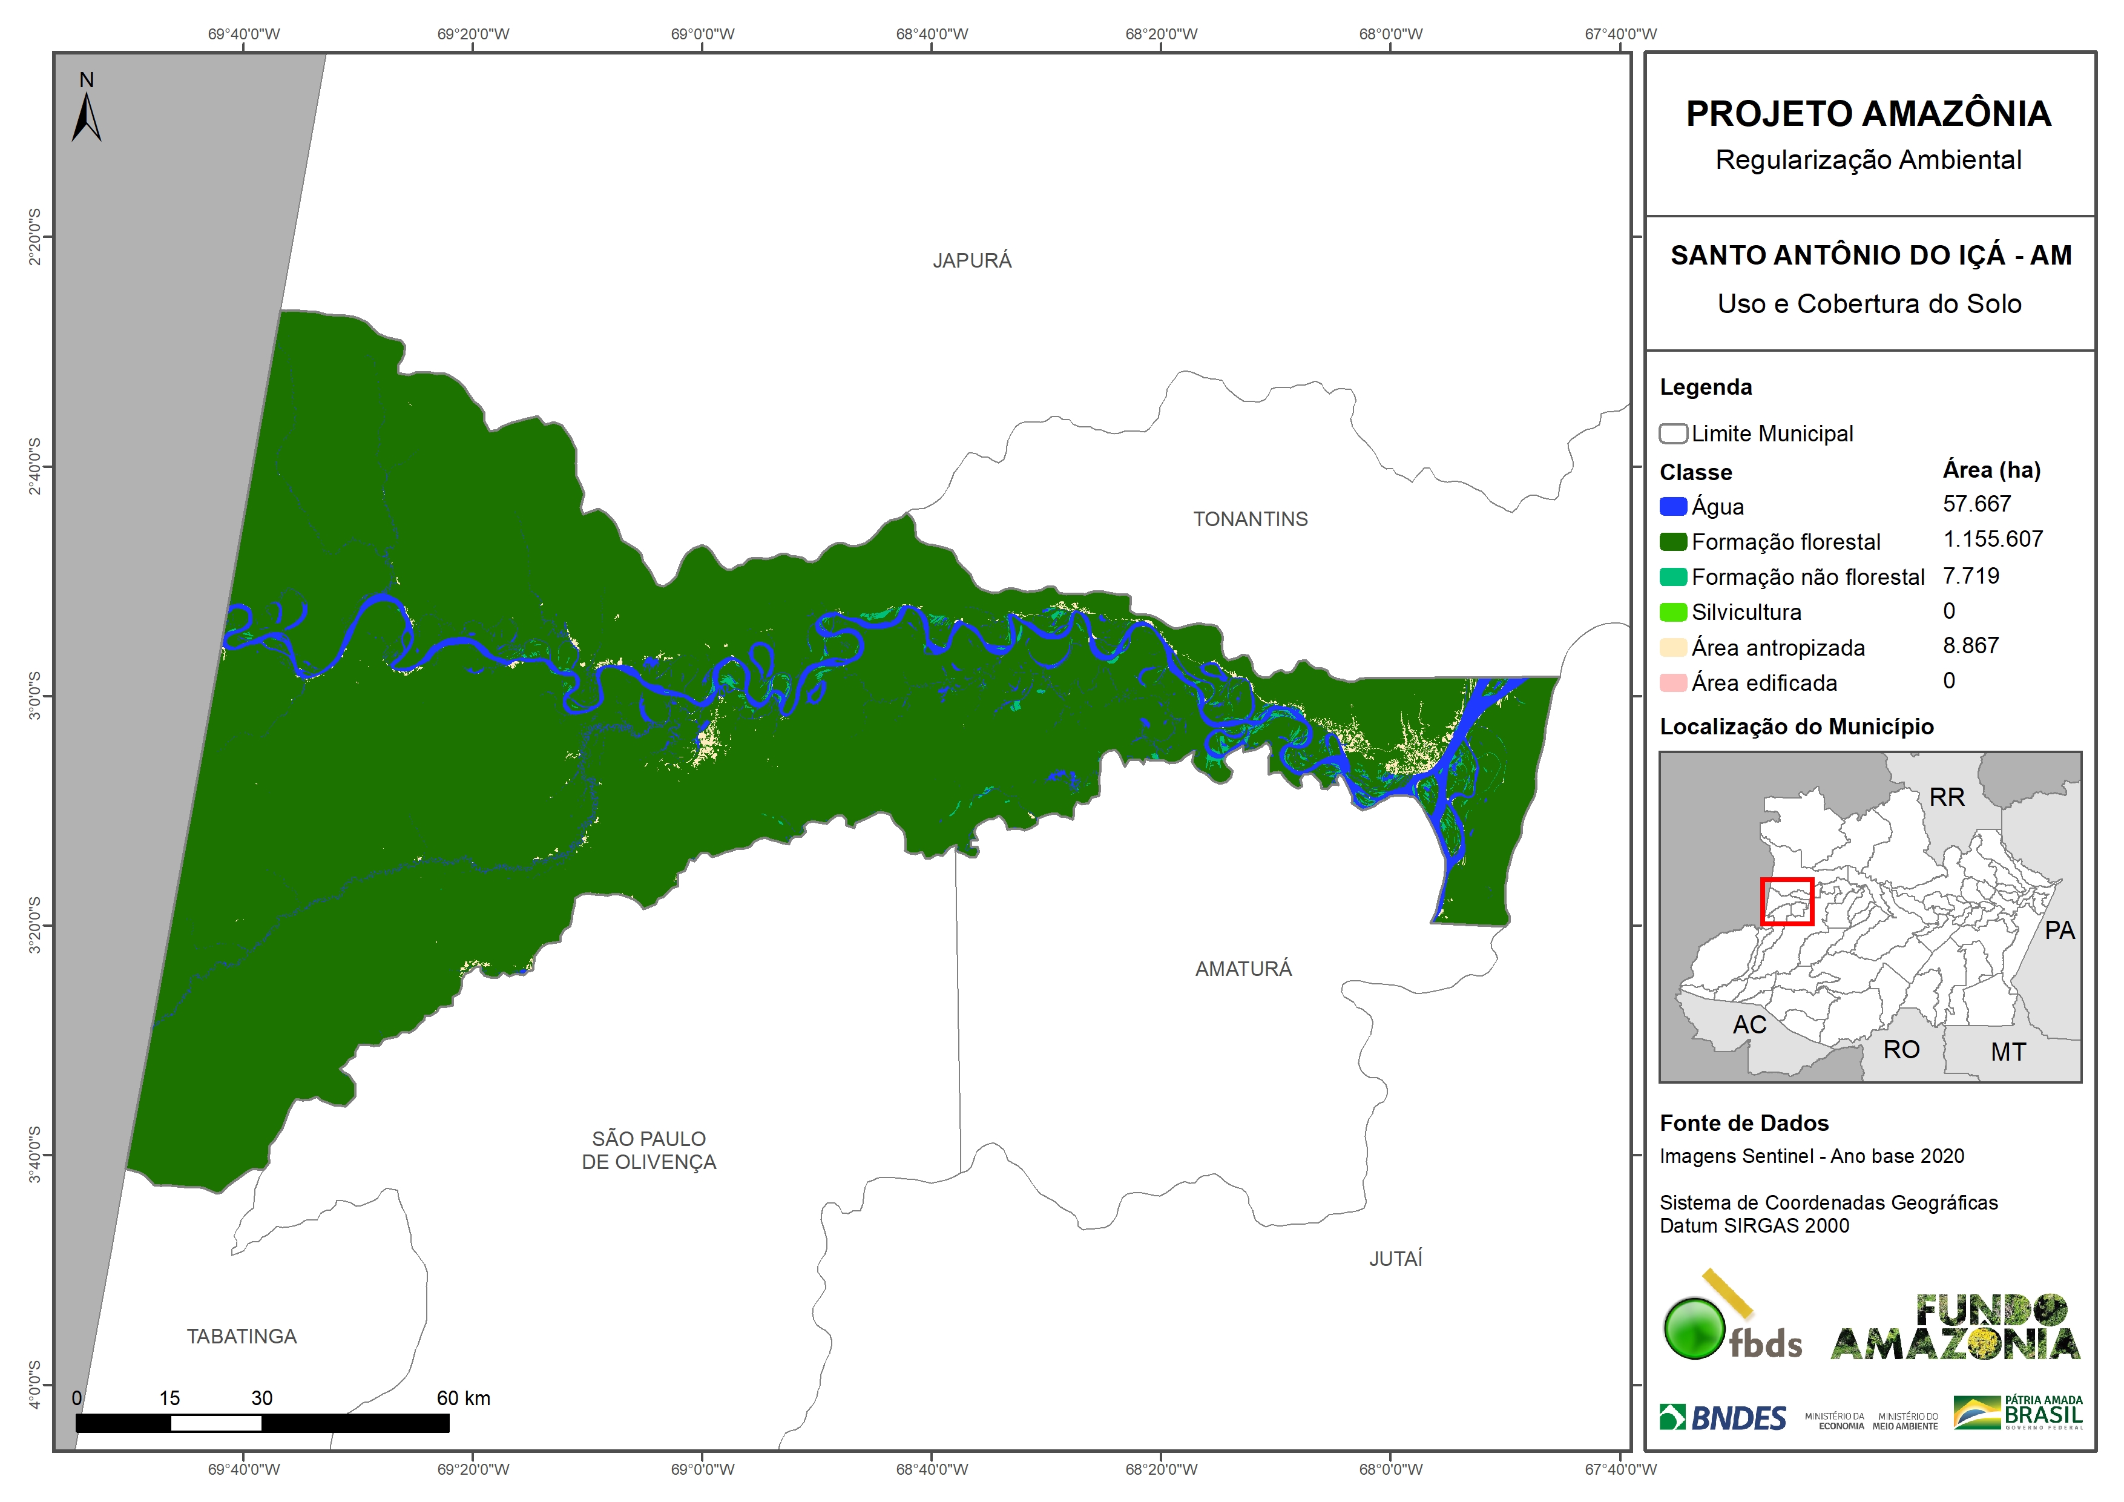2124x1502 pixels.
Task: Click the dark green Formação florestal swatch
Action: (1672, 541)
